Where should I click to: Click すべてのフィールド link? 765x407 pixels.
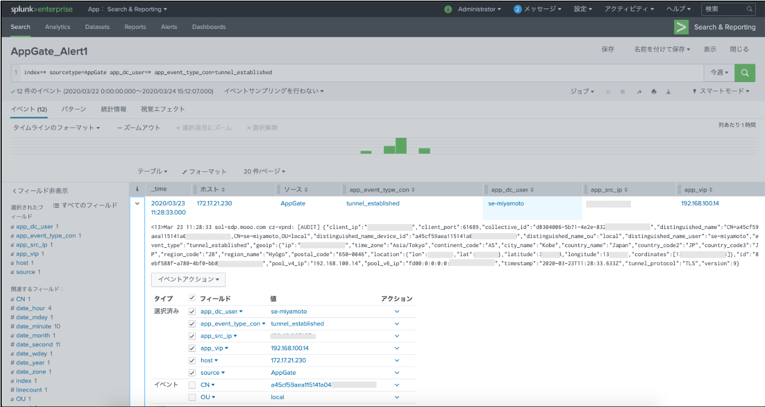coord(85,205)
